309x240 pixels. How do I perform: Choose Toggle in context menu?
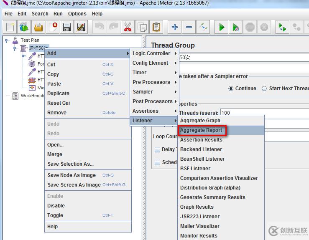pos(88,215)
